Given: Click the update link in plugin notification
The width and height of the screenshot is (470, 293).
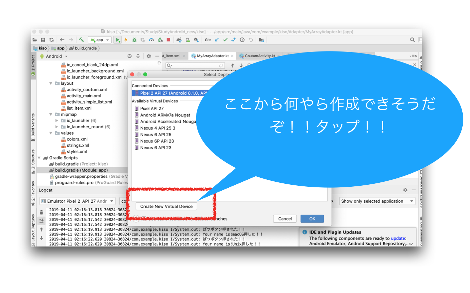Looking at the screenshot, I should coord(398,239).
